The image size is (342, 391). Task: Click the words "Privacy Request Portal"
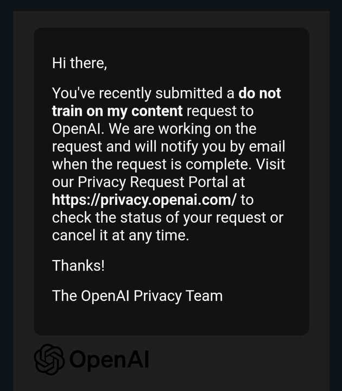coord(153,182)
